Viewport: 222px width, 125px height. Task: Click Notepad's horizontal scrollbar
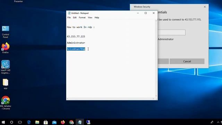coord(111,99)
